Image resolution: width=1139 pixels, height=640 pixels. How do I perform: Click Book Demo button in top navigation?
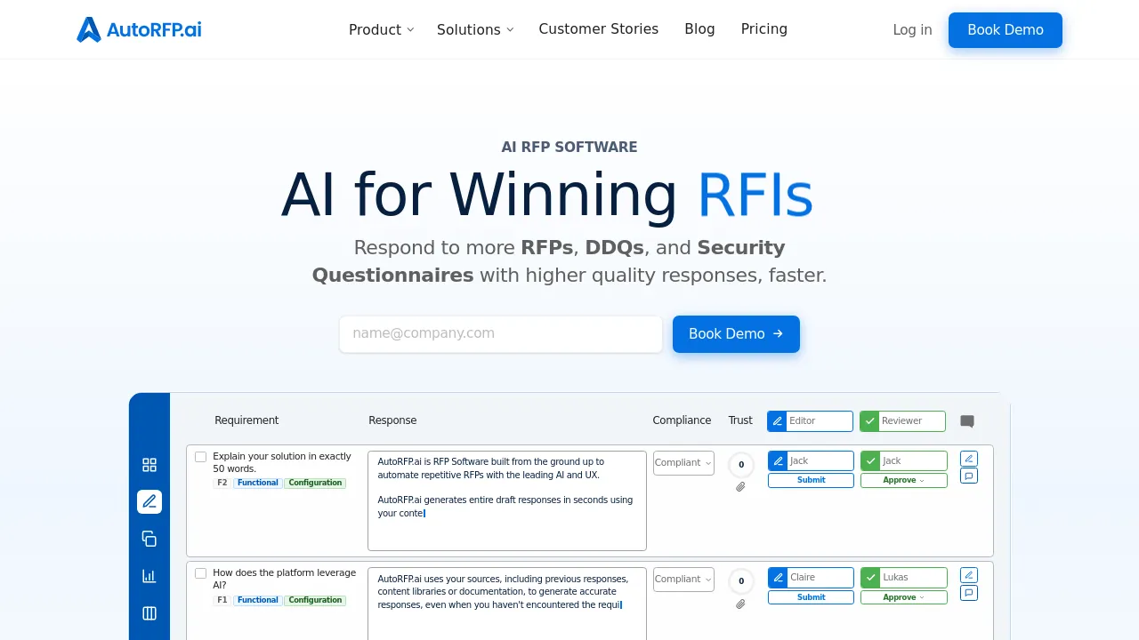[x=1006, y=30]
